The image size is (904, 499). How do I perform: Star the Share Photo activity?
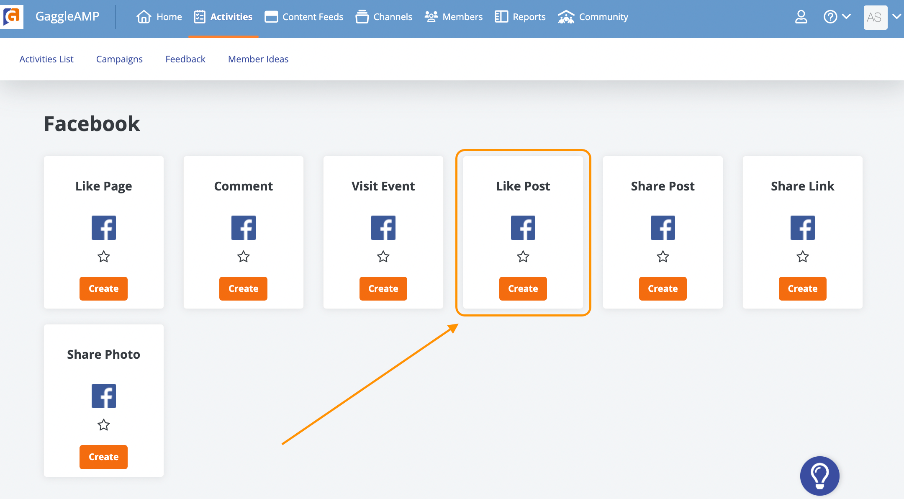click(x=103, y=425)
